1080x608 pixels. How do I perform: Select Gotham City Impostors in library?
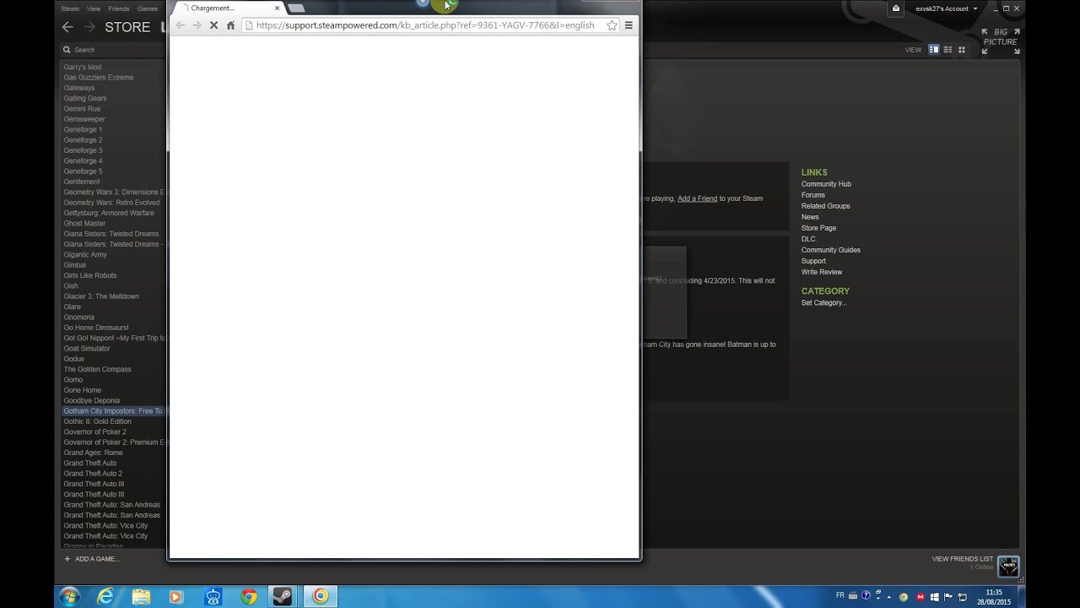(x=113, y=411)
